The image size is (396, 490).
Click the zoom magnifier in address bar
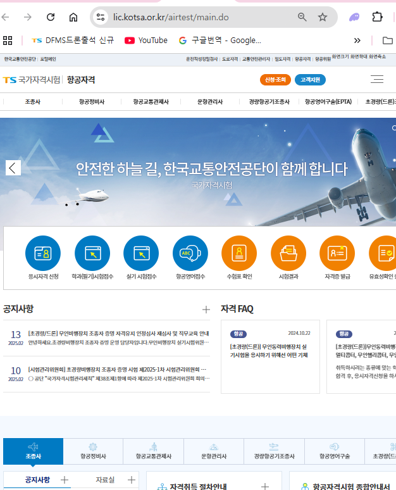[x=302, y=17]
